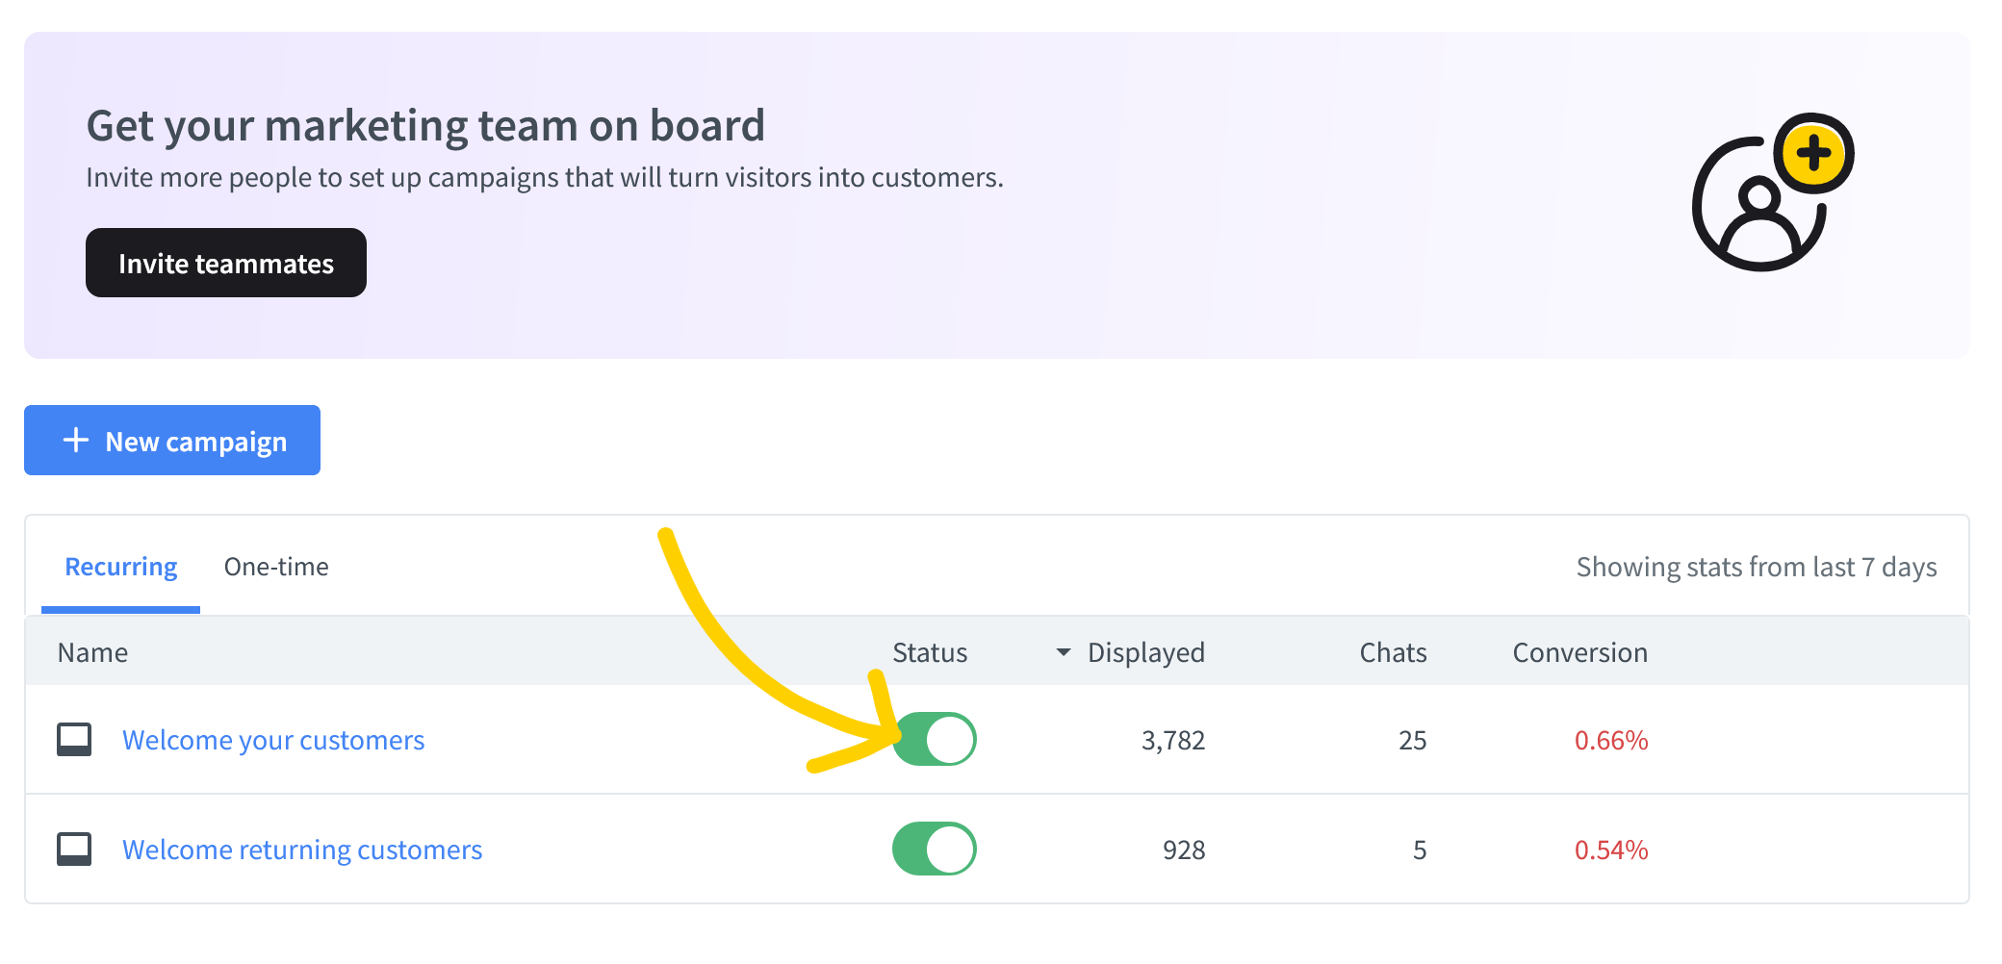This screenshot has width=2002, height=964.
Task: Disable the Welcome your customers toggle
Action: coord(934,739)
